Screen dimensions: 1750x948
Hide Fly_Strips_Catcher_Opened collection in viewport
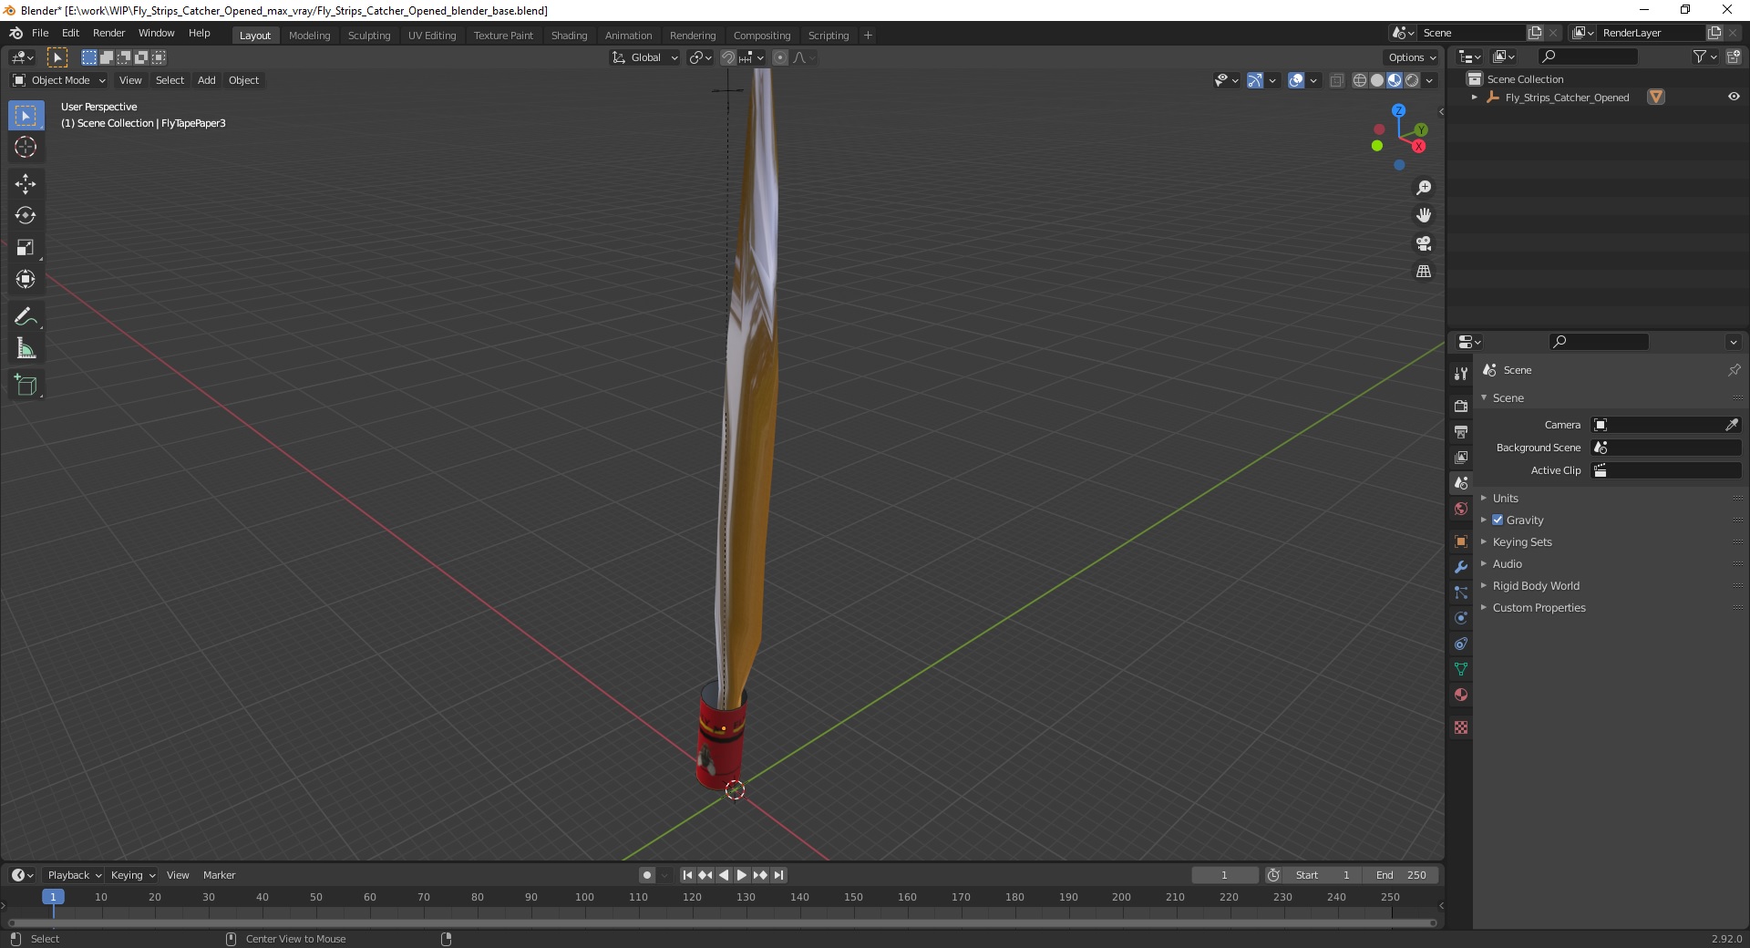[1734, 97]
